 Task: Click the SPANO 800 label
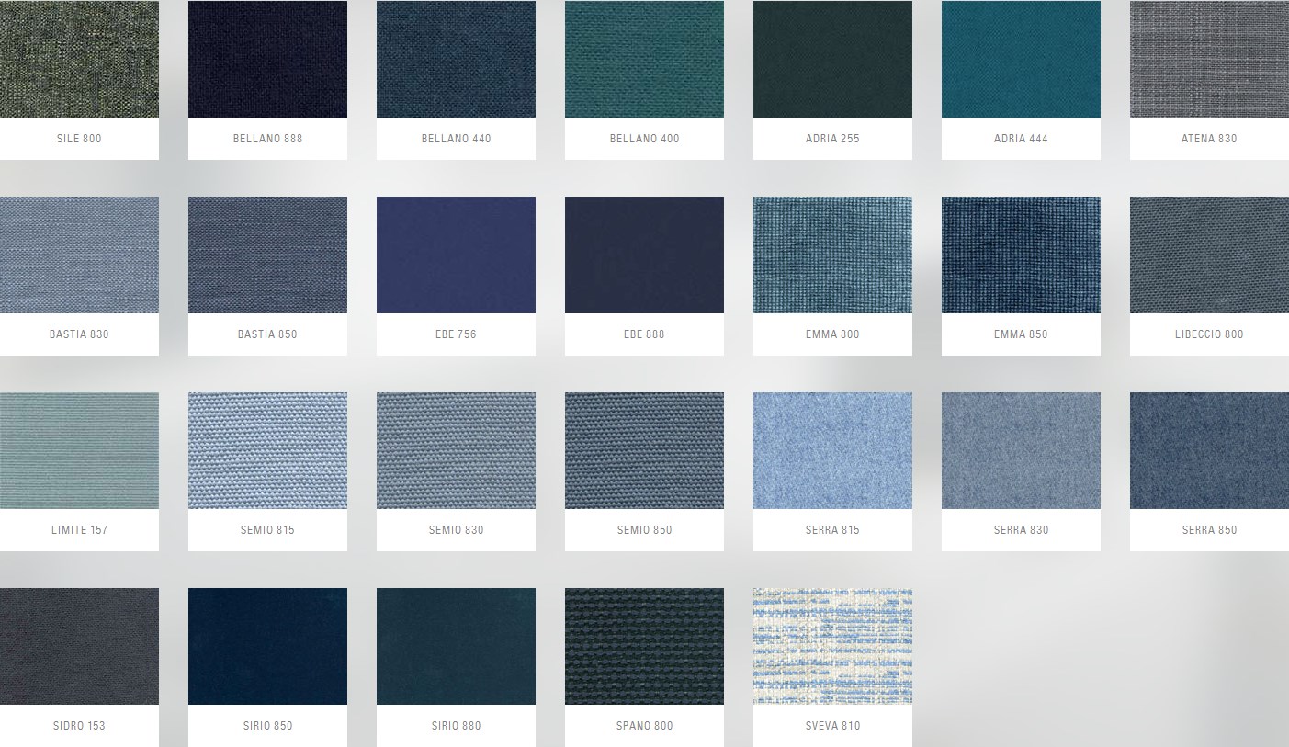(644, 726)
